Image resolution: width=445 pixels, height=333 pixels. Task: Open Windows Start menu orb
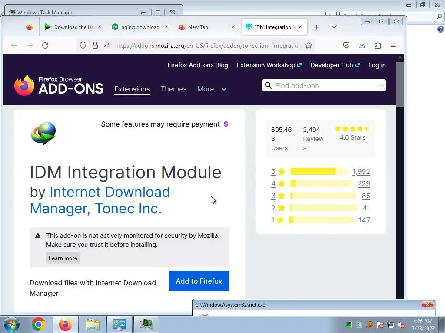pos(12,324)
